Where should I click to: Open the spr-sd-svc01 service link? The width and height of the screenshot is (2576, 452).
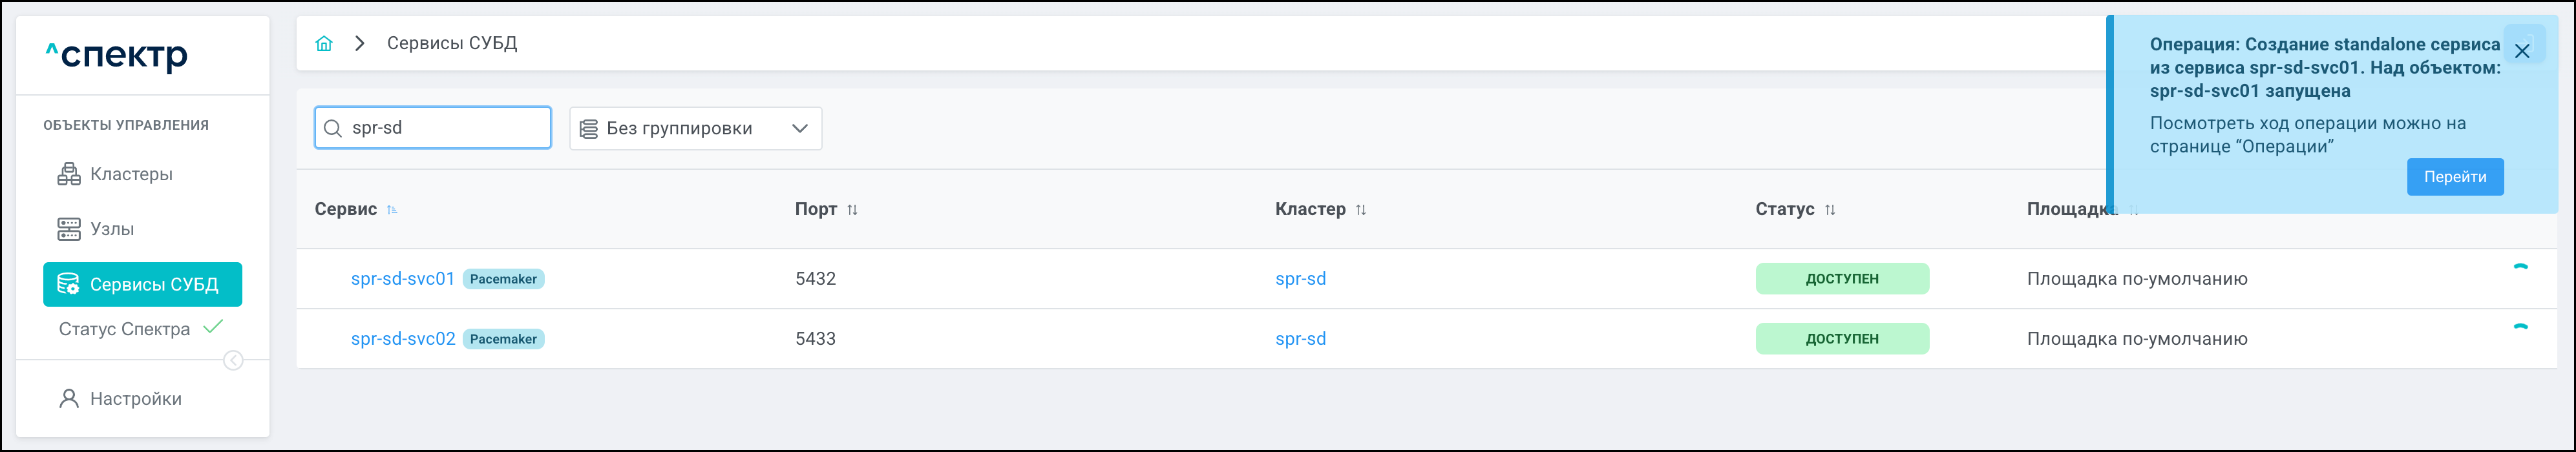(x=402, y=279)
